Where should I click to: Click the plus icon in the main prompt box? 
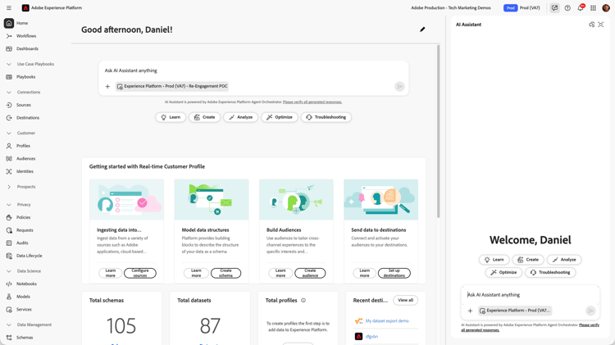[107, 86]
